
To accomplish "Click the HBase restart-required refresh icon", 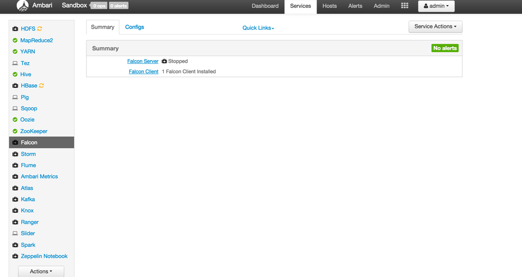I will coord(41,86).
